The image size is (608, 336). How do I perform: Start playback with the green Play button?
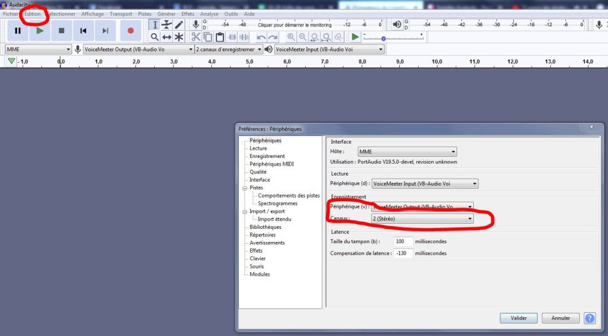[x=39, y=31]
